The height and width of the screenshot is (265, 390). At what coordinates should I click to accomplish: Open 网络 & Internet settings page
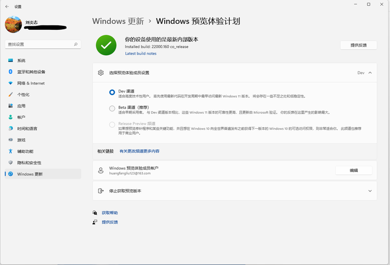click(43, 83)
